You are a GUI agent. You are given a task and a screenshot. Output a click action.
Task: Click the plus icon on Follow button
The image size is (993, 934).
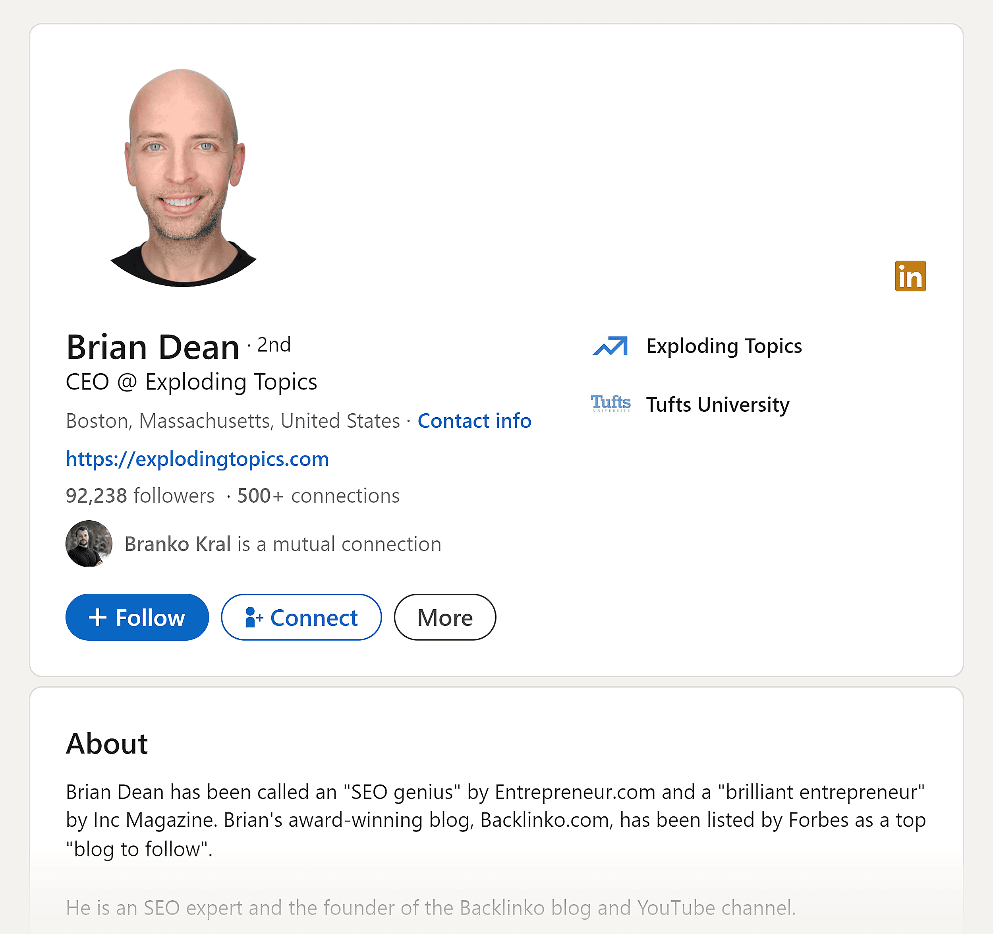[98, 617]
